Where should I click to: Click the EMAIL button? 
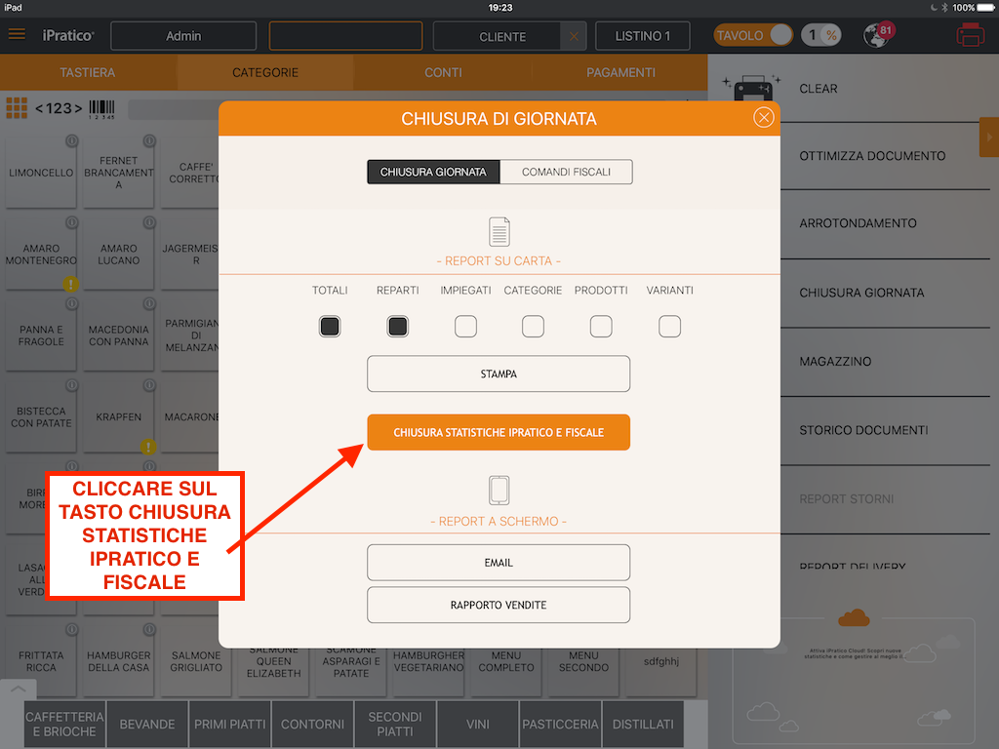pyautogui.click(x=499, y=563)
